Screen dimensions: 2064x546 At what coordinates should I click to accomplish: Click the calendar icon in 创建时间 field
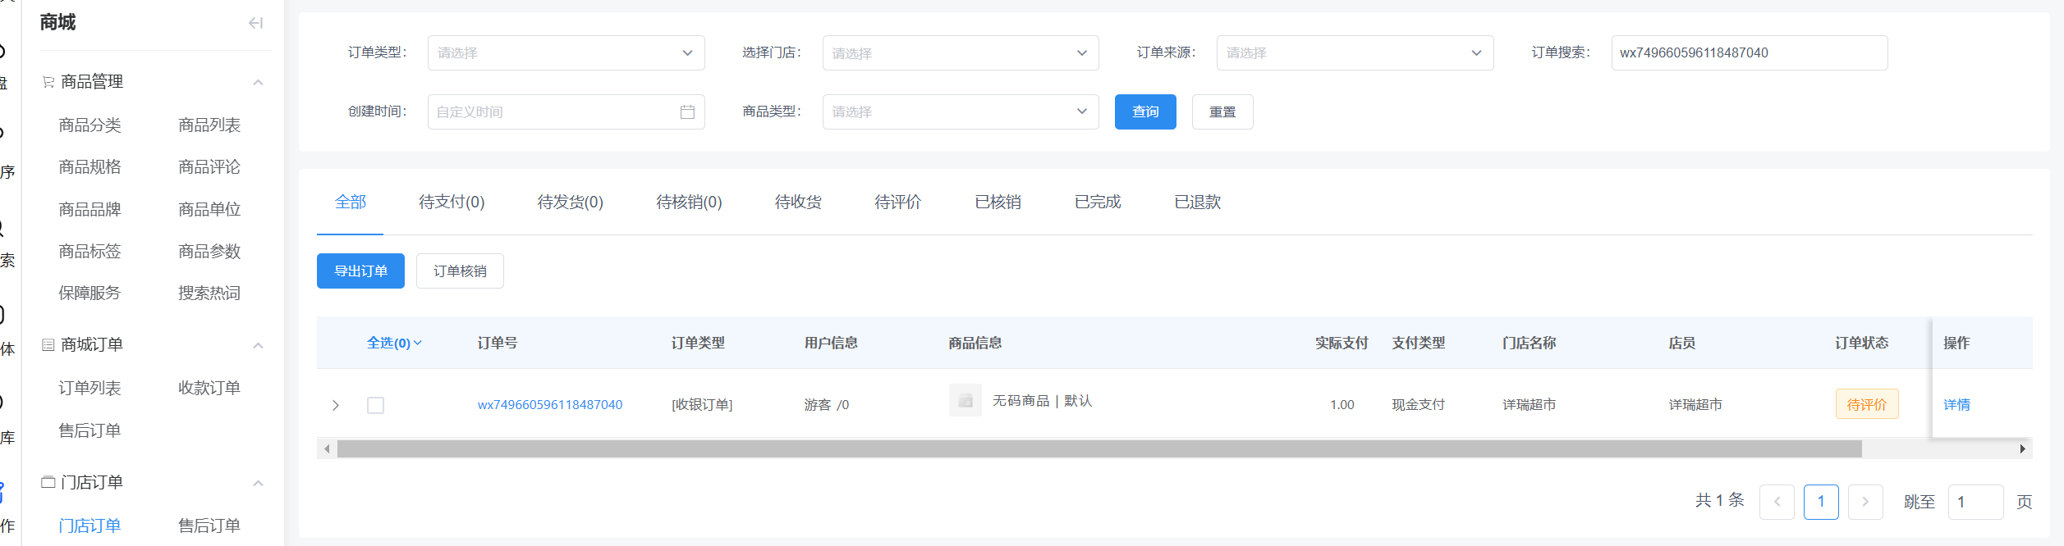click(687, 111)
